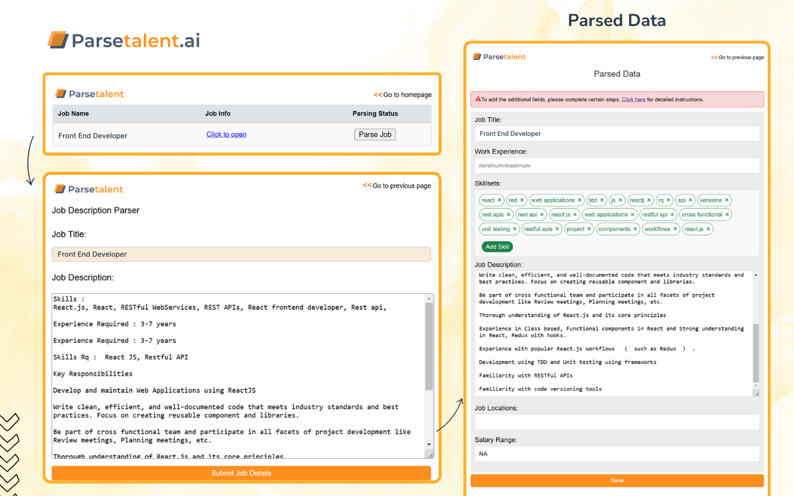
Task: Remove the 'react.js' chip using its x
Action: (x=708, y=229)
